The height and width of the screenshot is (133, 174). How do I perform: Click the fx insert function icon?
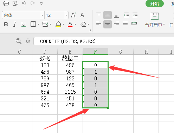click(x=28, y=41)
